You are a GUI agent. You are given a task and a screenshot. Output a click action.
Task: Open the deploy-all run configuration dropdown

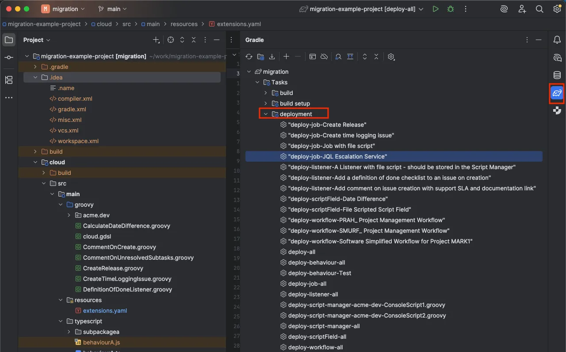(x=361, y=9)
